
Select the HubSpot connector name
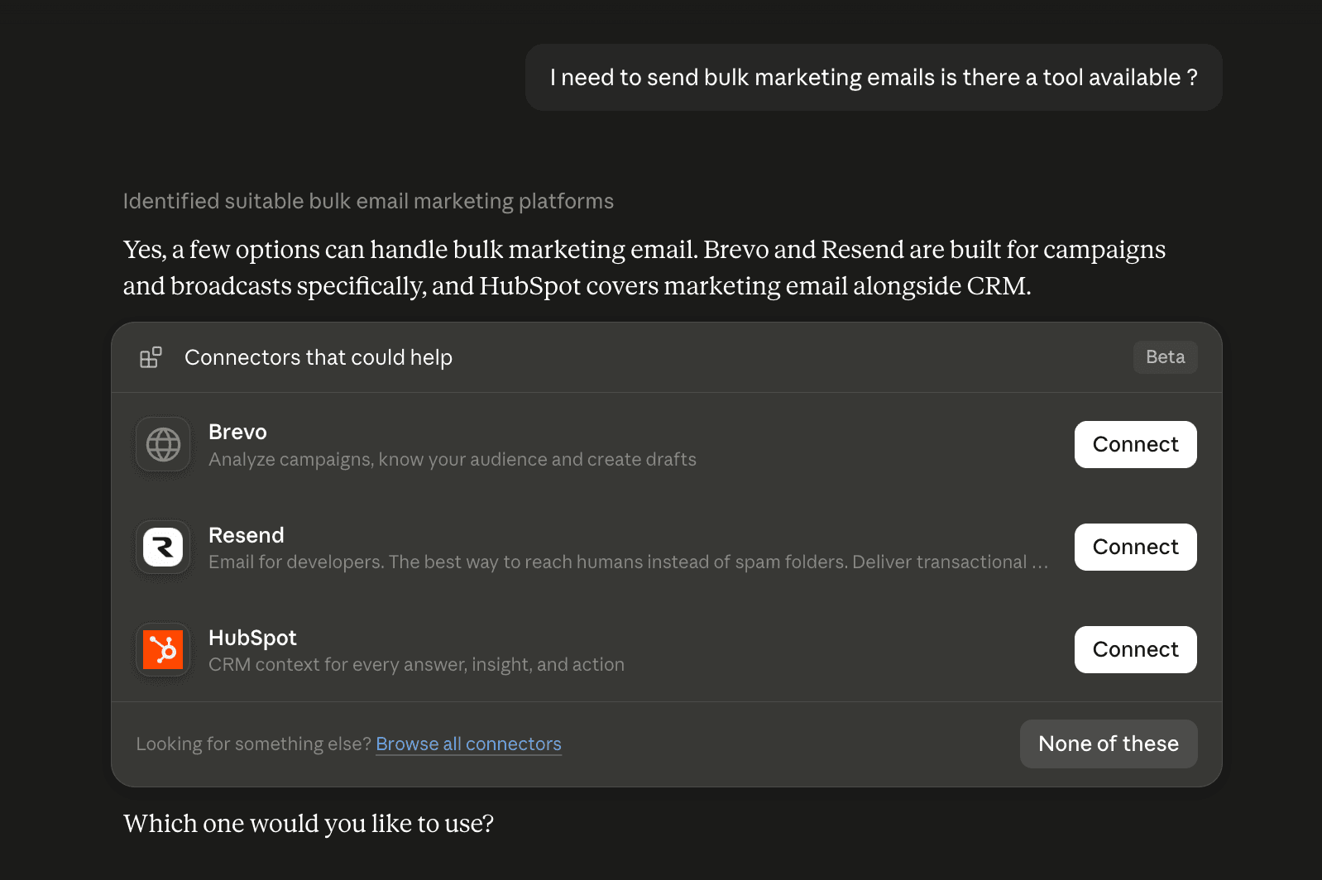pos(252,638)
